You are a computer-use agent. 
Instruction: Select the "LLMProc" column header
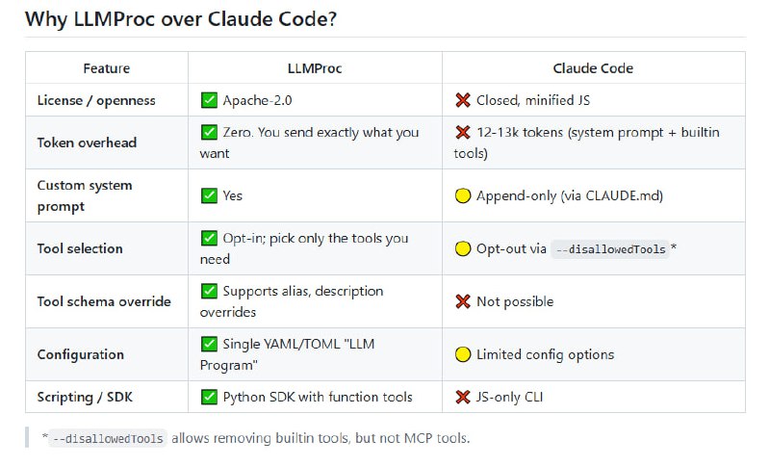[315, 68]
